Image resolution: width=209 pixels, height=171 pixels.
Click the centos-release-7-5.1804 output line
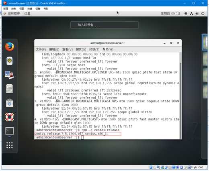tap(72, 134)
